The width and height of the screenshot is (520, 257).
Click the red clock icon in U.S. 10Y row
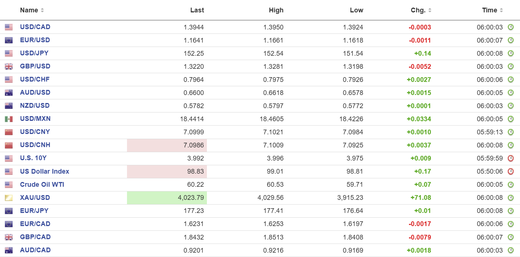tap(511, 158)
